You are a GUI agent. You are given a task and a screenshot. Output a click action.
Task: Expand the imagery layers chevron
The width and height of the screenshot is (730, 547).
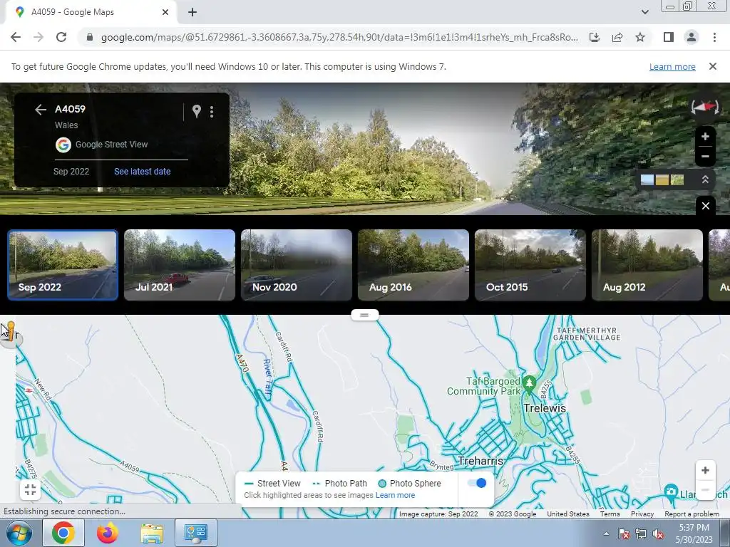[705, 179]
